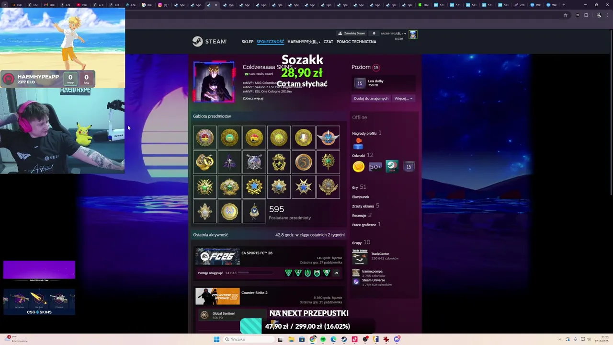Open the CZAT menu item

point(328,42)
